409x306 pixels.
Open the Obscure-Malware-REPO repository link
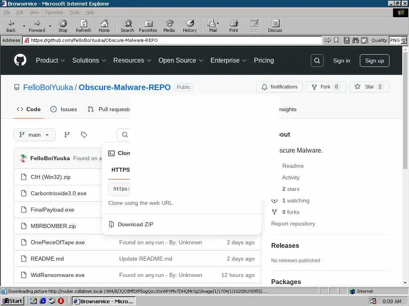(125, 87)
